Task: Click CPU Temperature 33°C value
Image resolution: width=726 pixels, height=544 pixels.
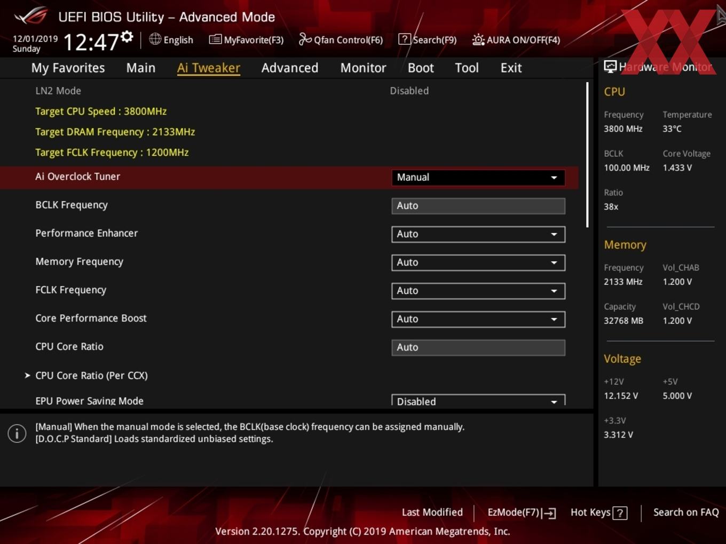Action: 672,129
